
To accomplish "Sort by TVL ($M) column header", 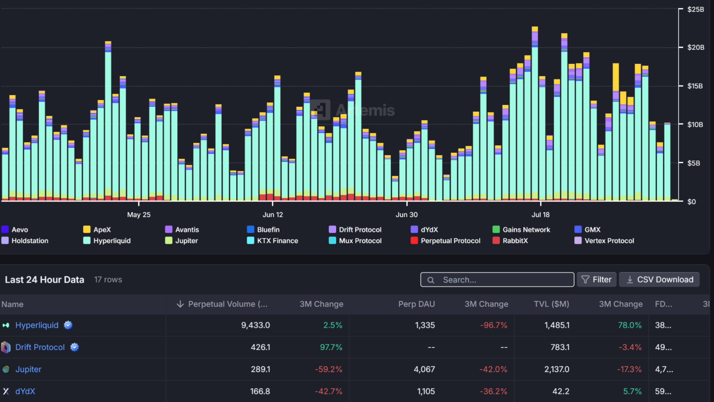I will (x=551, y=304).
